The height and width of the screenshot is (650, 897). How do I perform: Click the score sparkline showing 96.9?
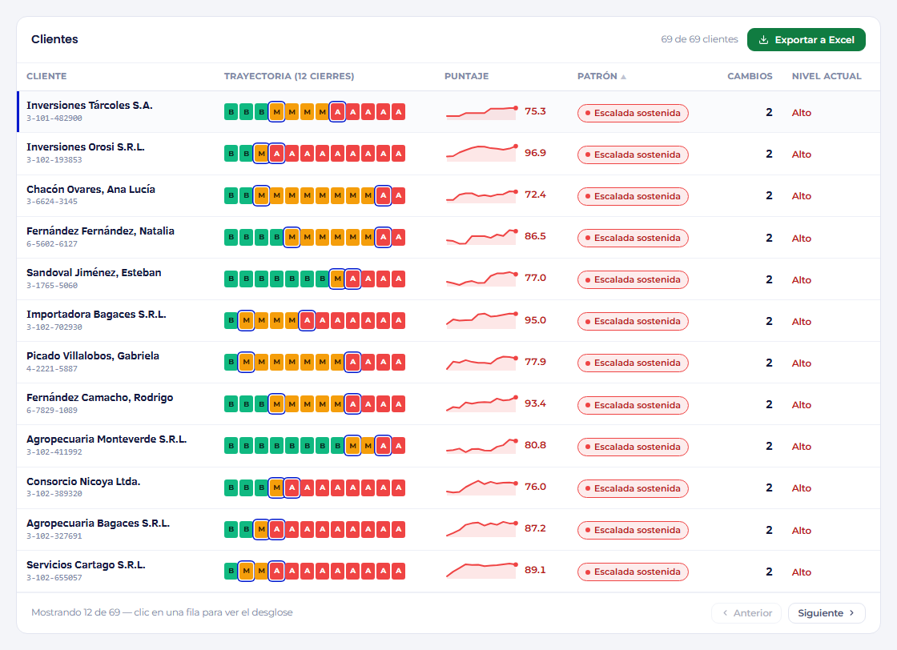[481, 153]
